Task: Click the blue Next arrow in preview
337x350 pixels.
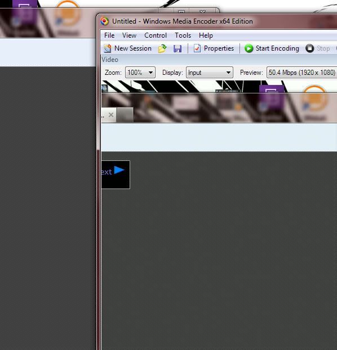Action: click(x=119, y=170)
